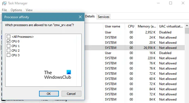189x103 pixels.
Task: Confirm affinity with OK button
Action: 49,94
